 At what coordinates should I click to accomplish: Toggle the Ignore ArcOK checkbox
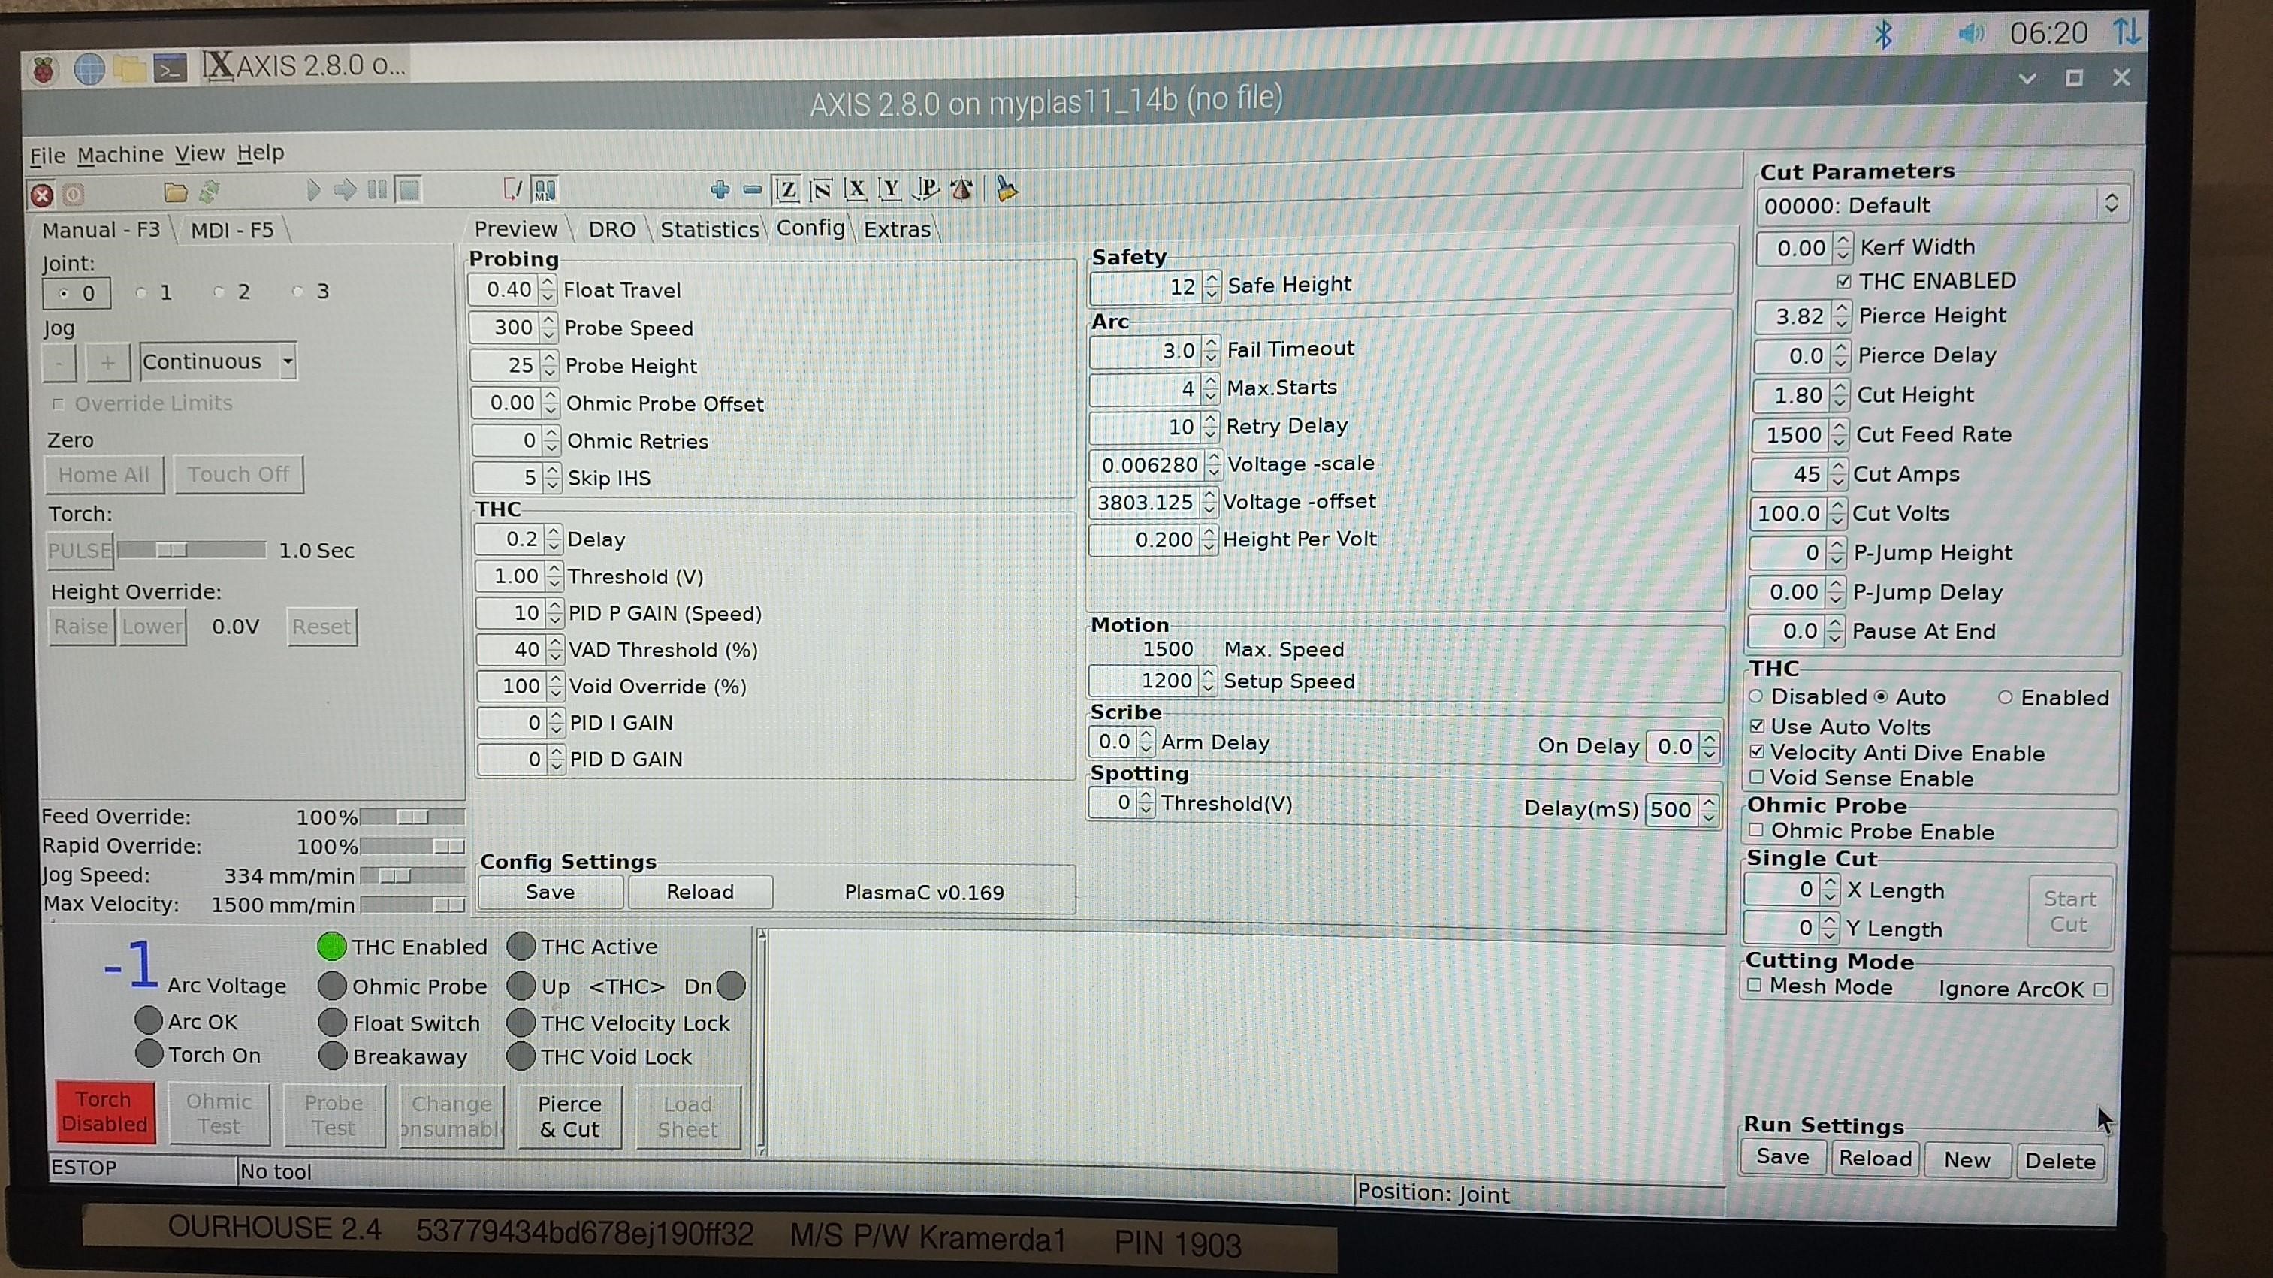(x=2102, y=989)
